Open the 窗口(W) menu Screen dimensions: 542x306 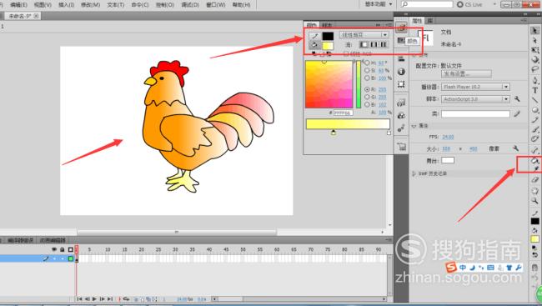coord(216,5)
